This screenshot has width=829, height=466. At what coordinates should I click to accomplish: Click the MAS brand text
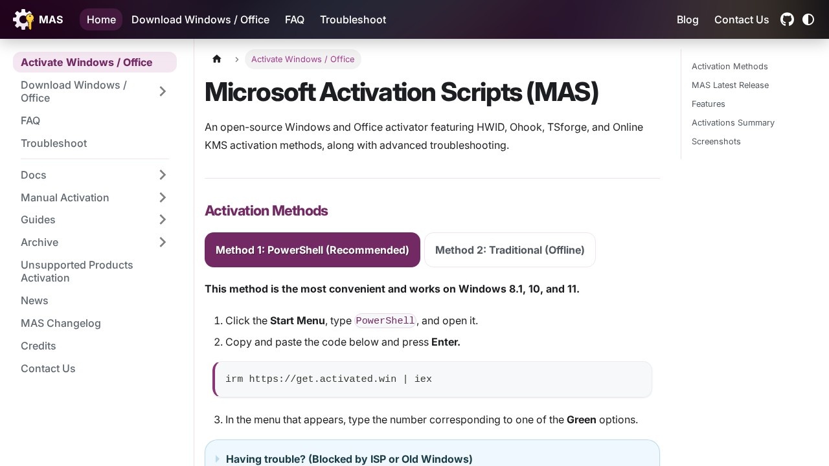coord(51,19)
